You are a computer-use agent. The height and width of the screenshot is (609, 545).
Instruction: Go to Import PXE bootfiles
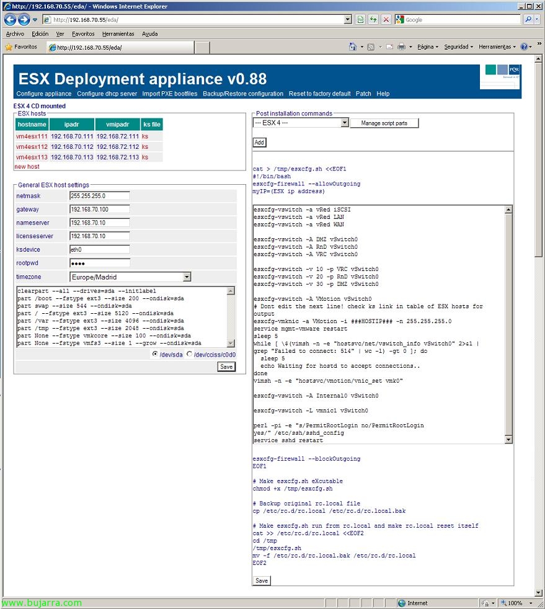(170, 94)
